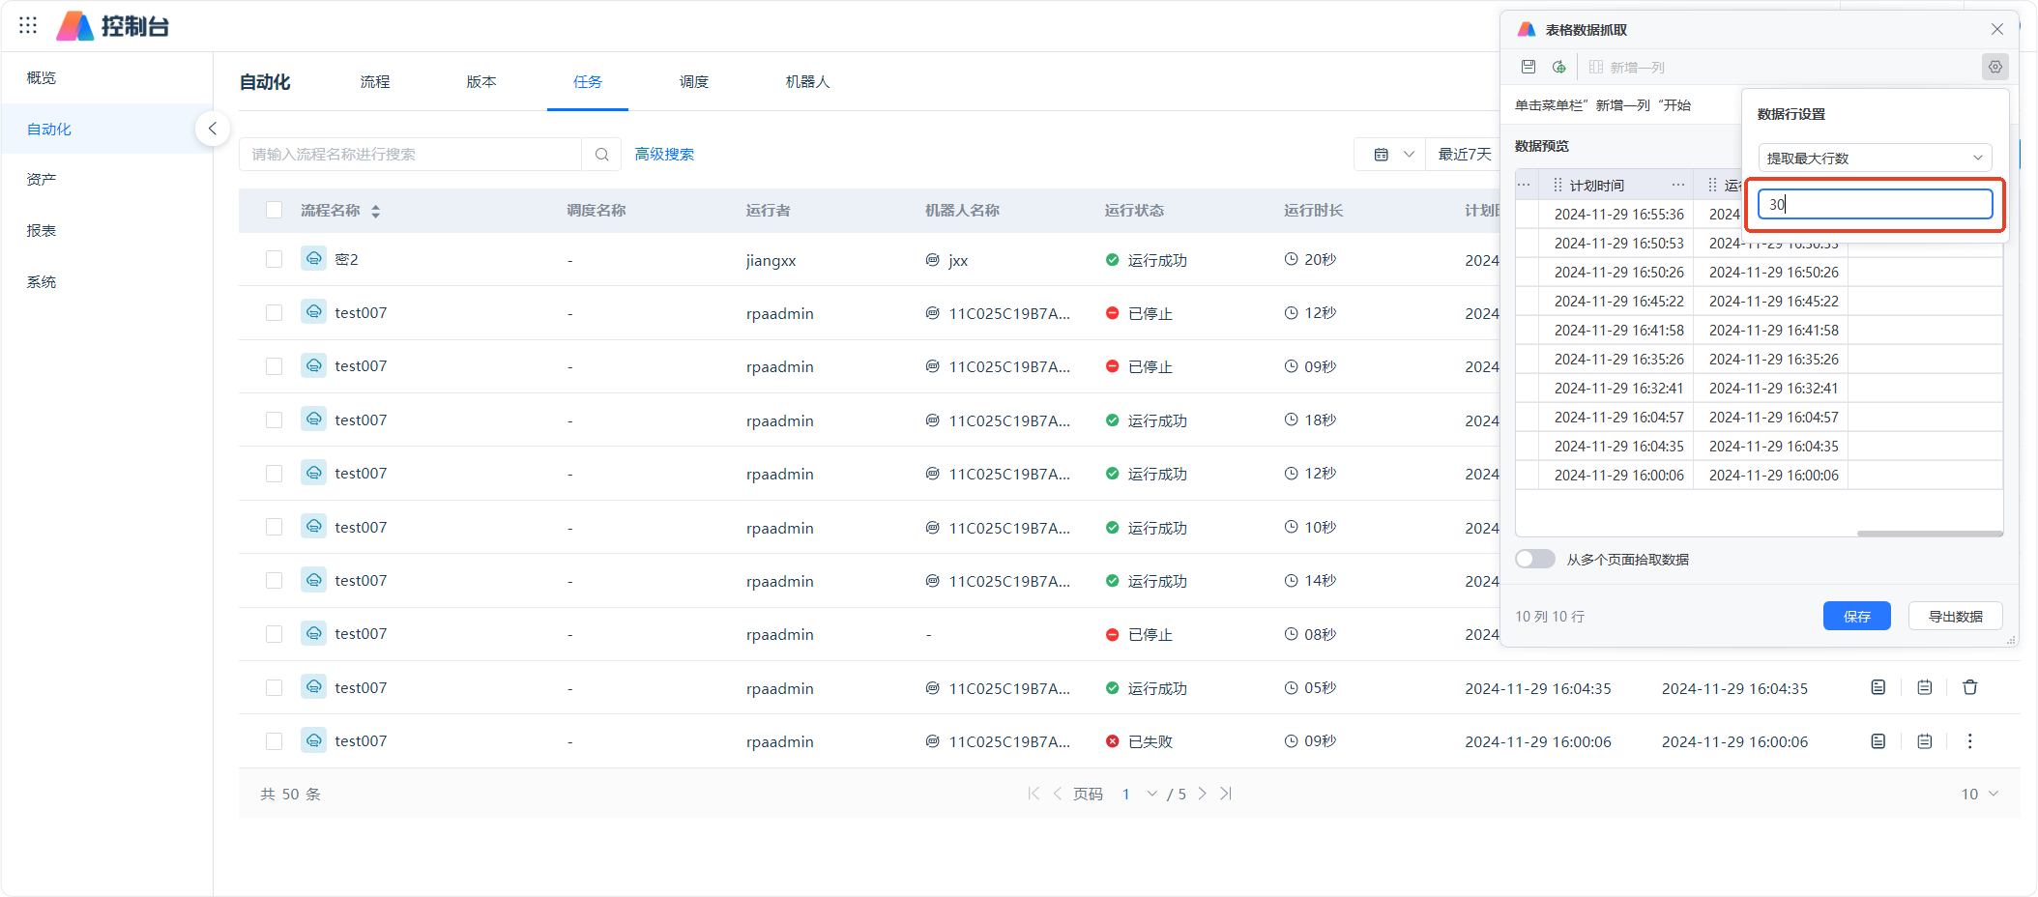Click the blue 保存 button
2038x897 pixels.
click(1856, 616)
